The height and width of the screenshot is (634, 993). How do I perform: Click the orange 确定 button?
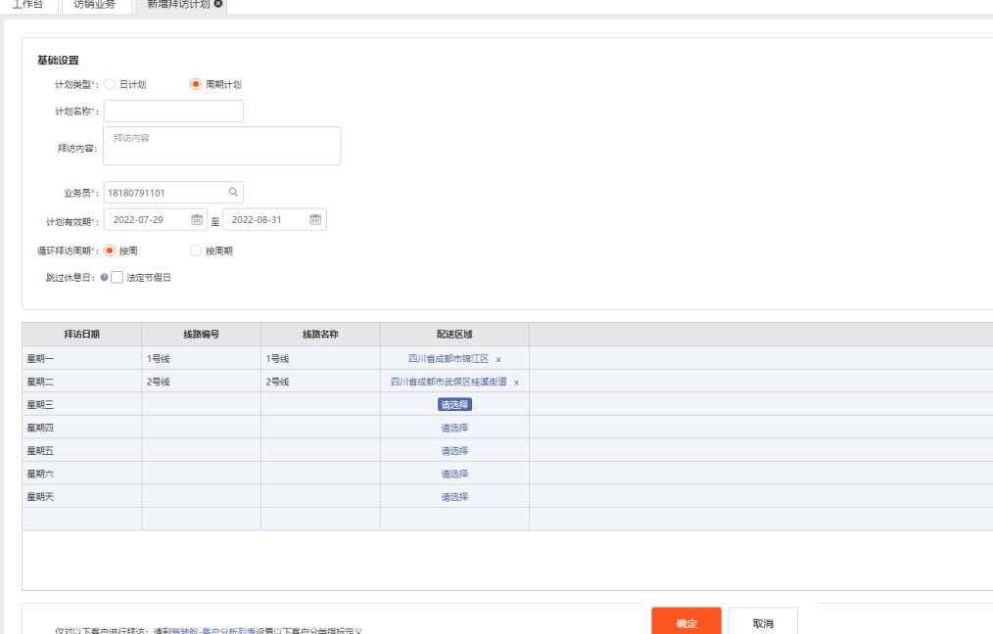click(x=686, y=622)
